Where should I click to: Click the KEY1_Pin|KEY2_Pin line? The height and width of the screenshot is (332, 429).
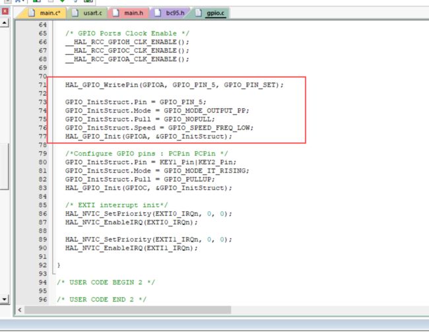tap(150, 162)
